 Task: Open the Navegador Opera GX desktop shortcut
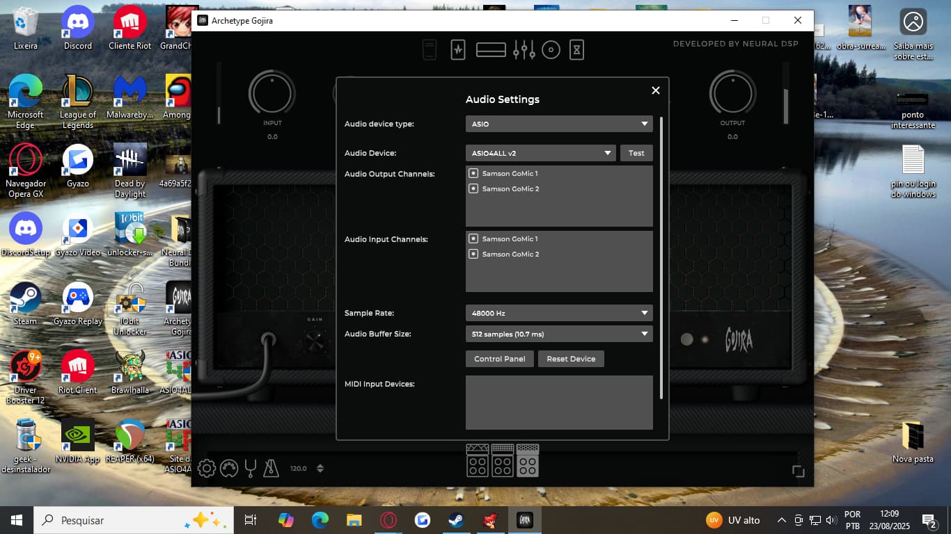[26, 170]
